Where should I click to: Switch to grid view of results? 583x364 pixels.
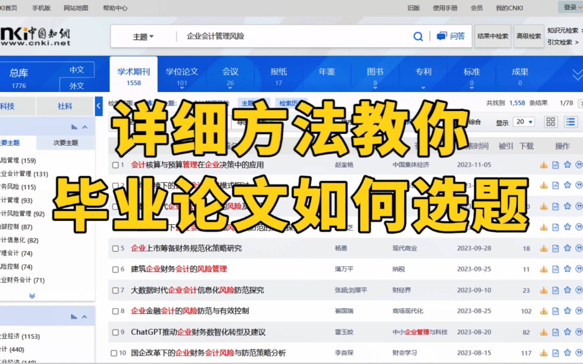click(x=551, y=122)
